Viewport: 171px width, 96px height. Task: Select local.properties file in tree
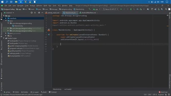coord(19,56)
